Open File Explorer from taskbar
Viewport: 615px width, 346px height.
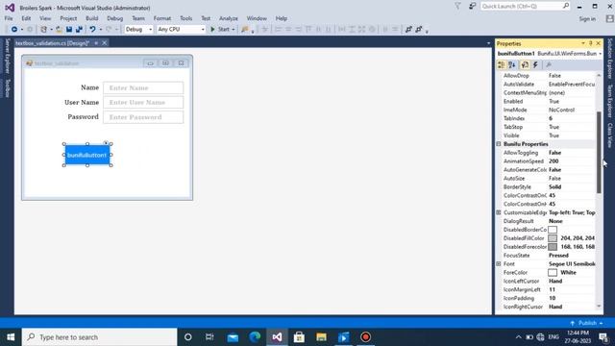pos(321,337)
